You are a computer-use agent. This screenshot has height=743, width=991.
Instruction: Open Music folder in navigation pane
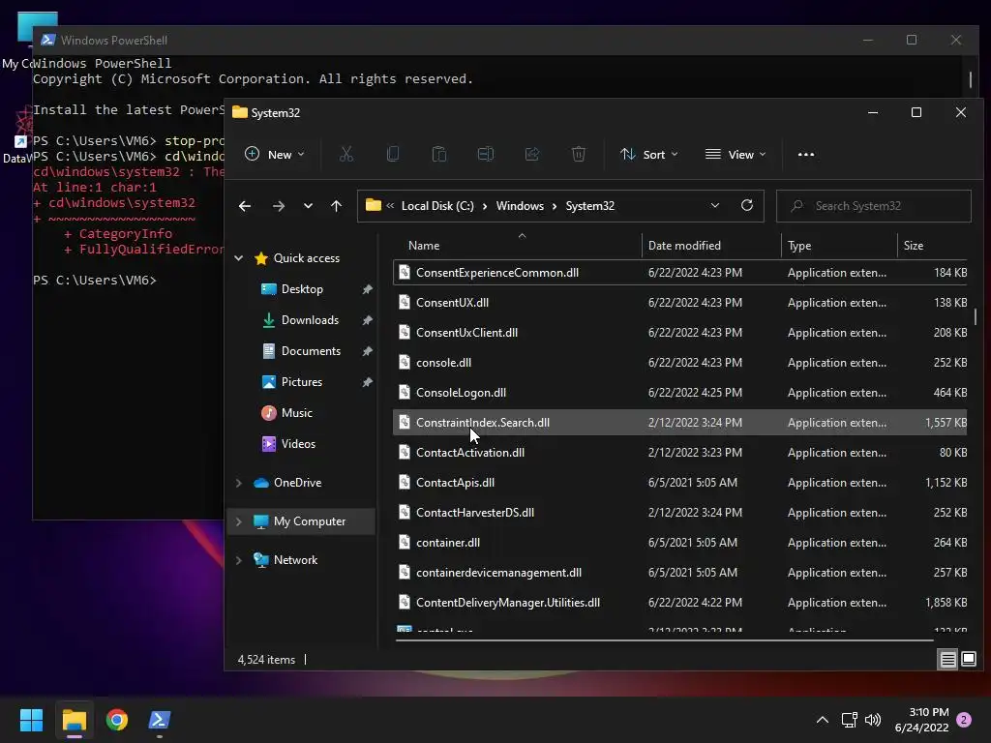(296, 412)
